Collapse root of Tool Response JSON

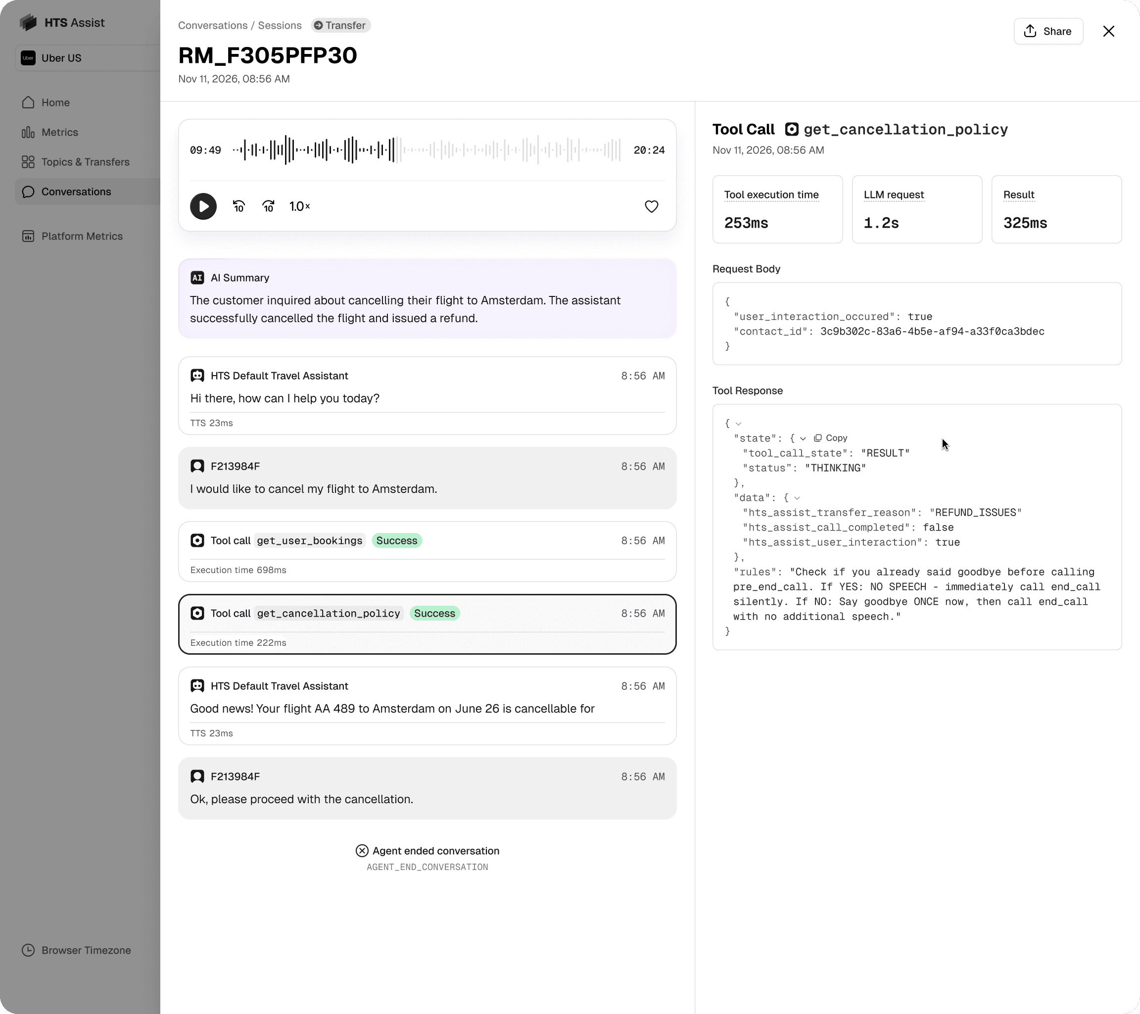(738, 424)
